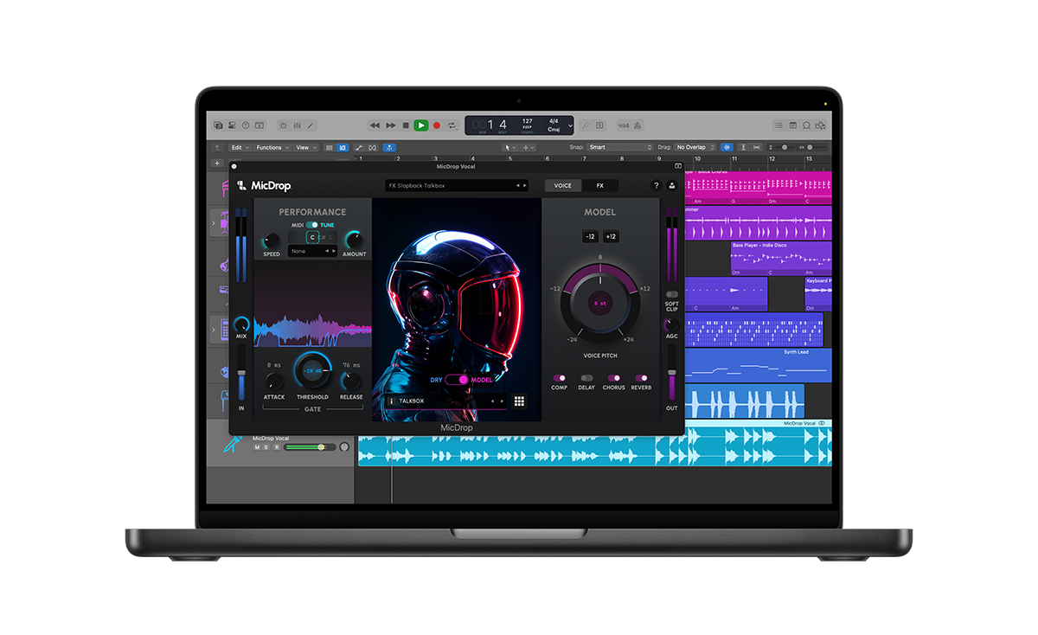Select next voice model arrow beside TALKBOX
The width and height of the screenshot is (1038, 635).
(x=502, y=401)
